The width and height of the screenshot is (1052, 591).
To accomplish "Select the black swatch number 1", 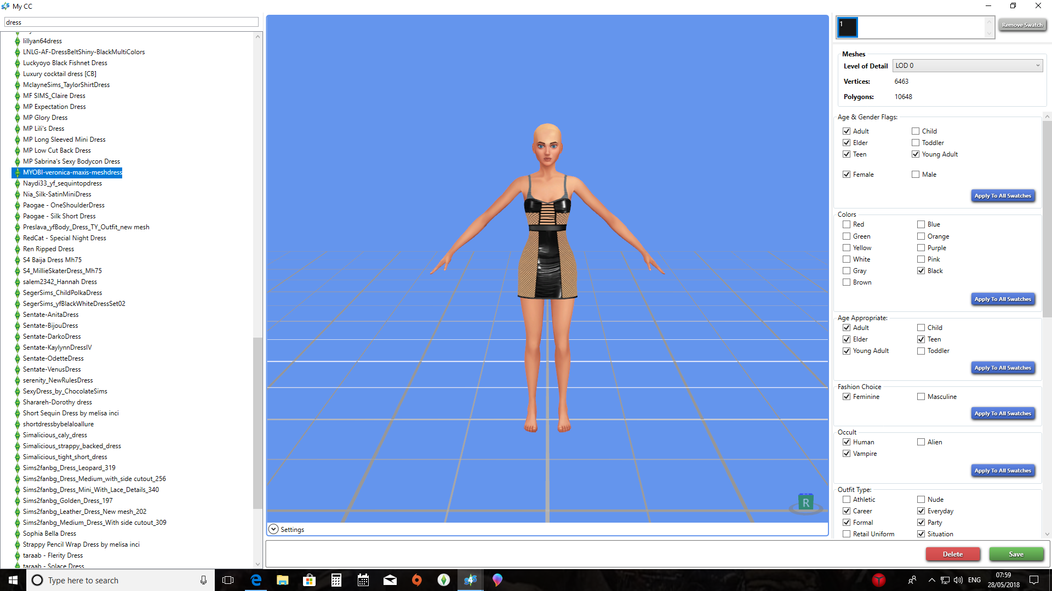I will tap(847, 27).
